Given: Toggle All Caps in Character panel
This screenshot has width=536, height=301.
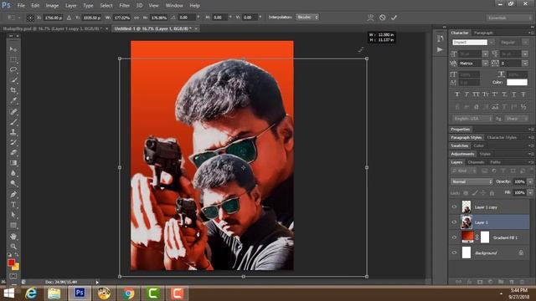Looking at the screenshot, I should (476, 94).
